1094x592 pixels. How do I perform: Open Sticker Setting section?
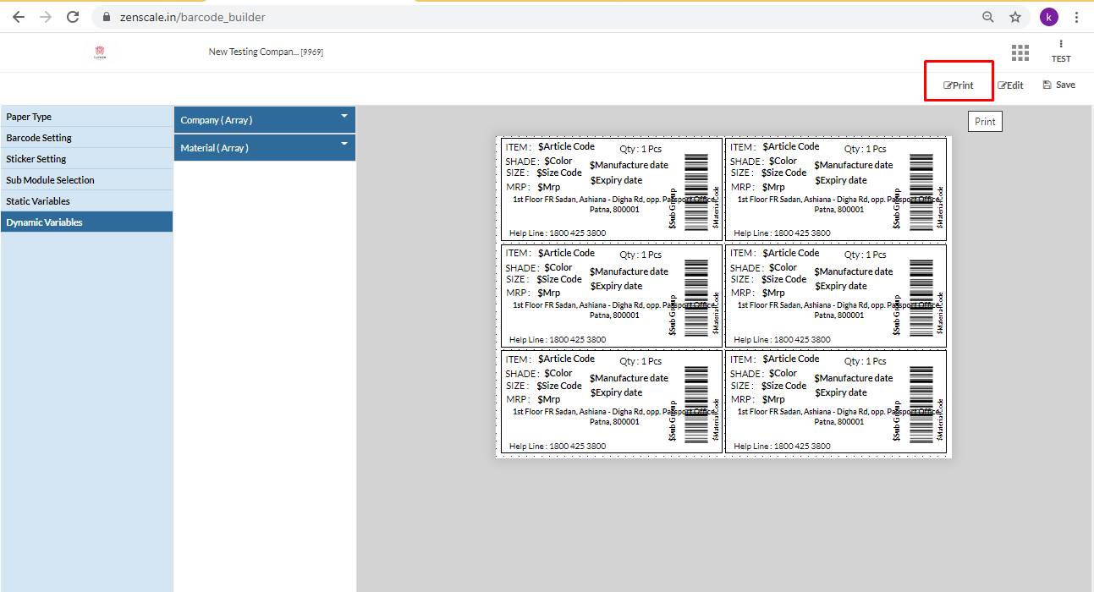(86, 159)
